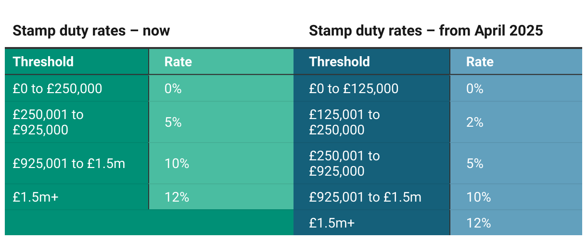Click "£1.5m+" in the April 2025 table
Viewport: 587px width, 240px height.
click(332, 223)
